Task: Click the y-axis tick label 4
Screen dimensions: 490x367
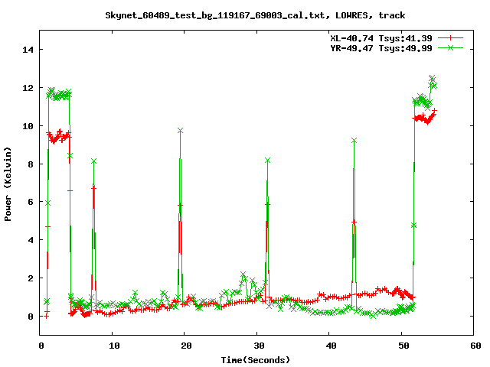Action: pyautogui.click(x=31, y=240)
